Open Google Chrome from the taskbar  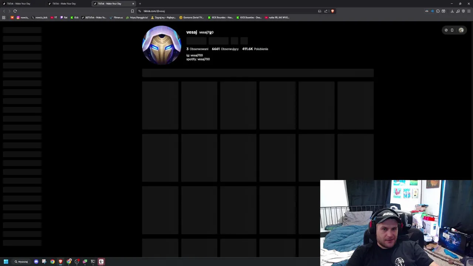[x=52, y=262]
